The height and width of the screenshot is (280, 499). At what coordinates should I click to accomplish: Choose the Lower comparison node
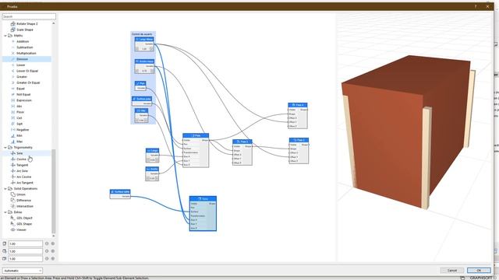click(x=21, y=65)
